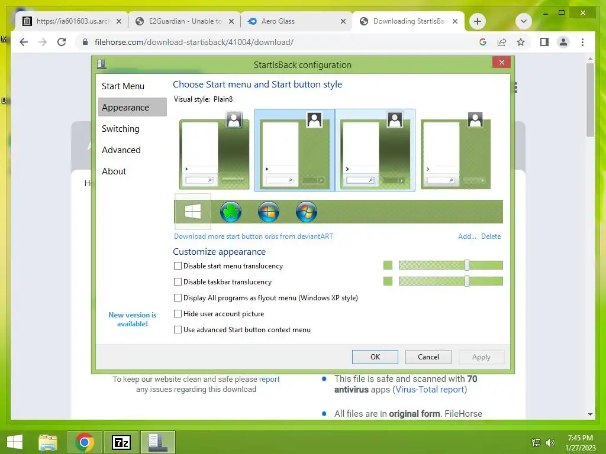
Task: Click the Delete orb link
Action: [x=491, y=236]
